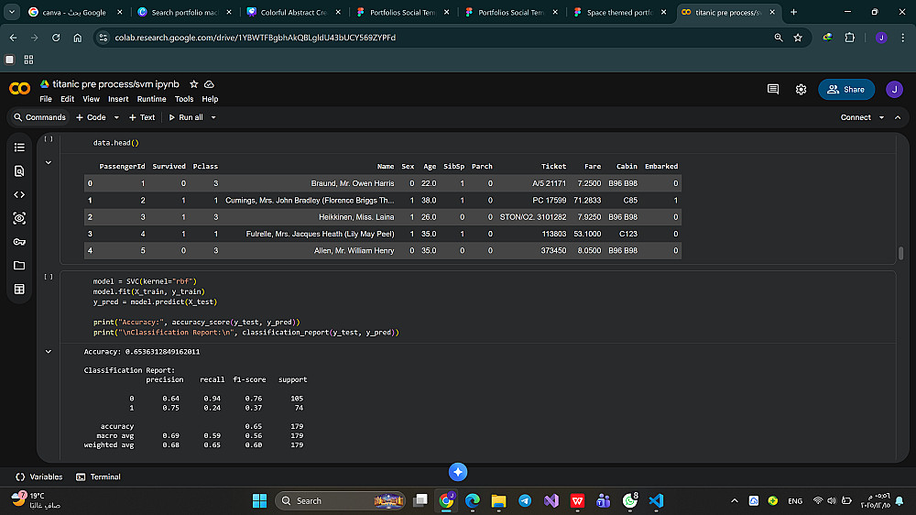Open a new browser tab
Viewport: 916px width, 515px height.
[x=793, y=12]
